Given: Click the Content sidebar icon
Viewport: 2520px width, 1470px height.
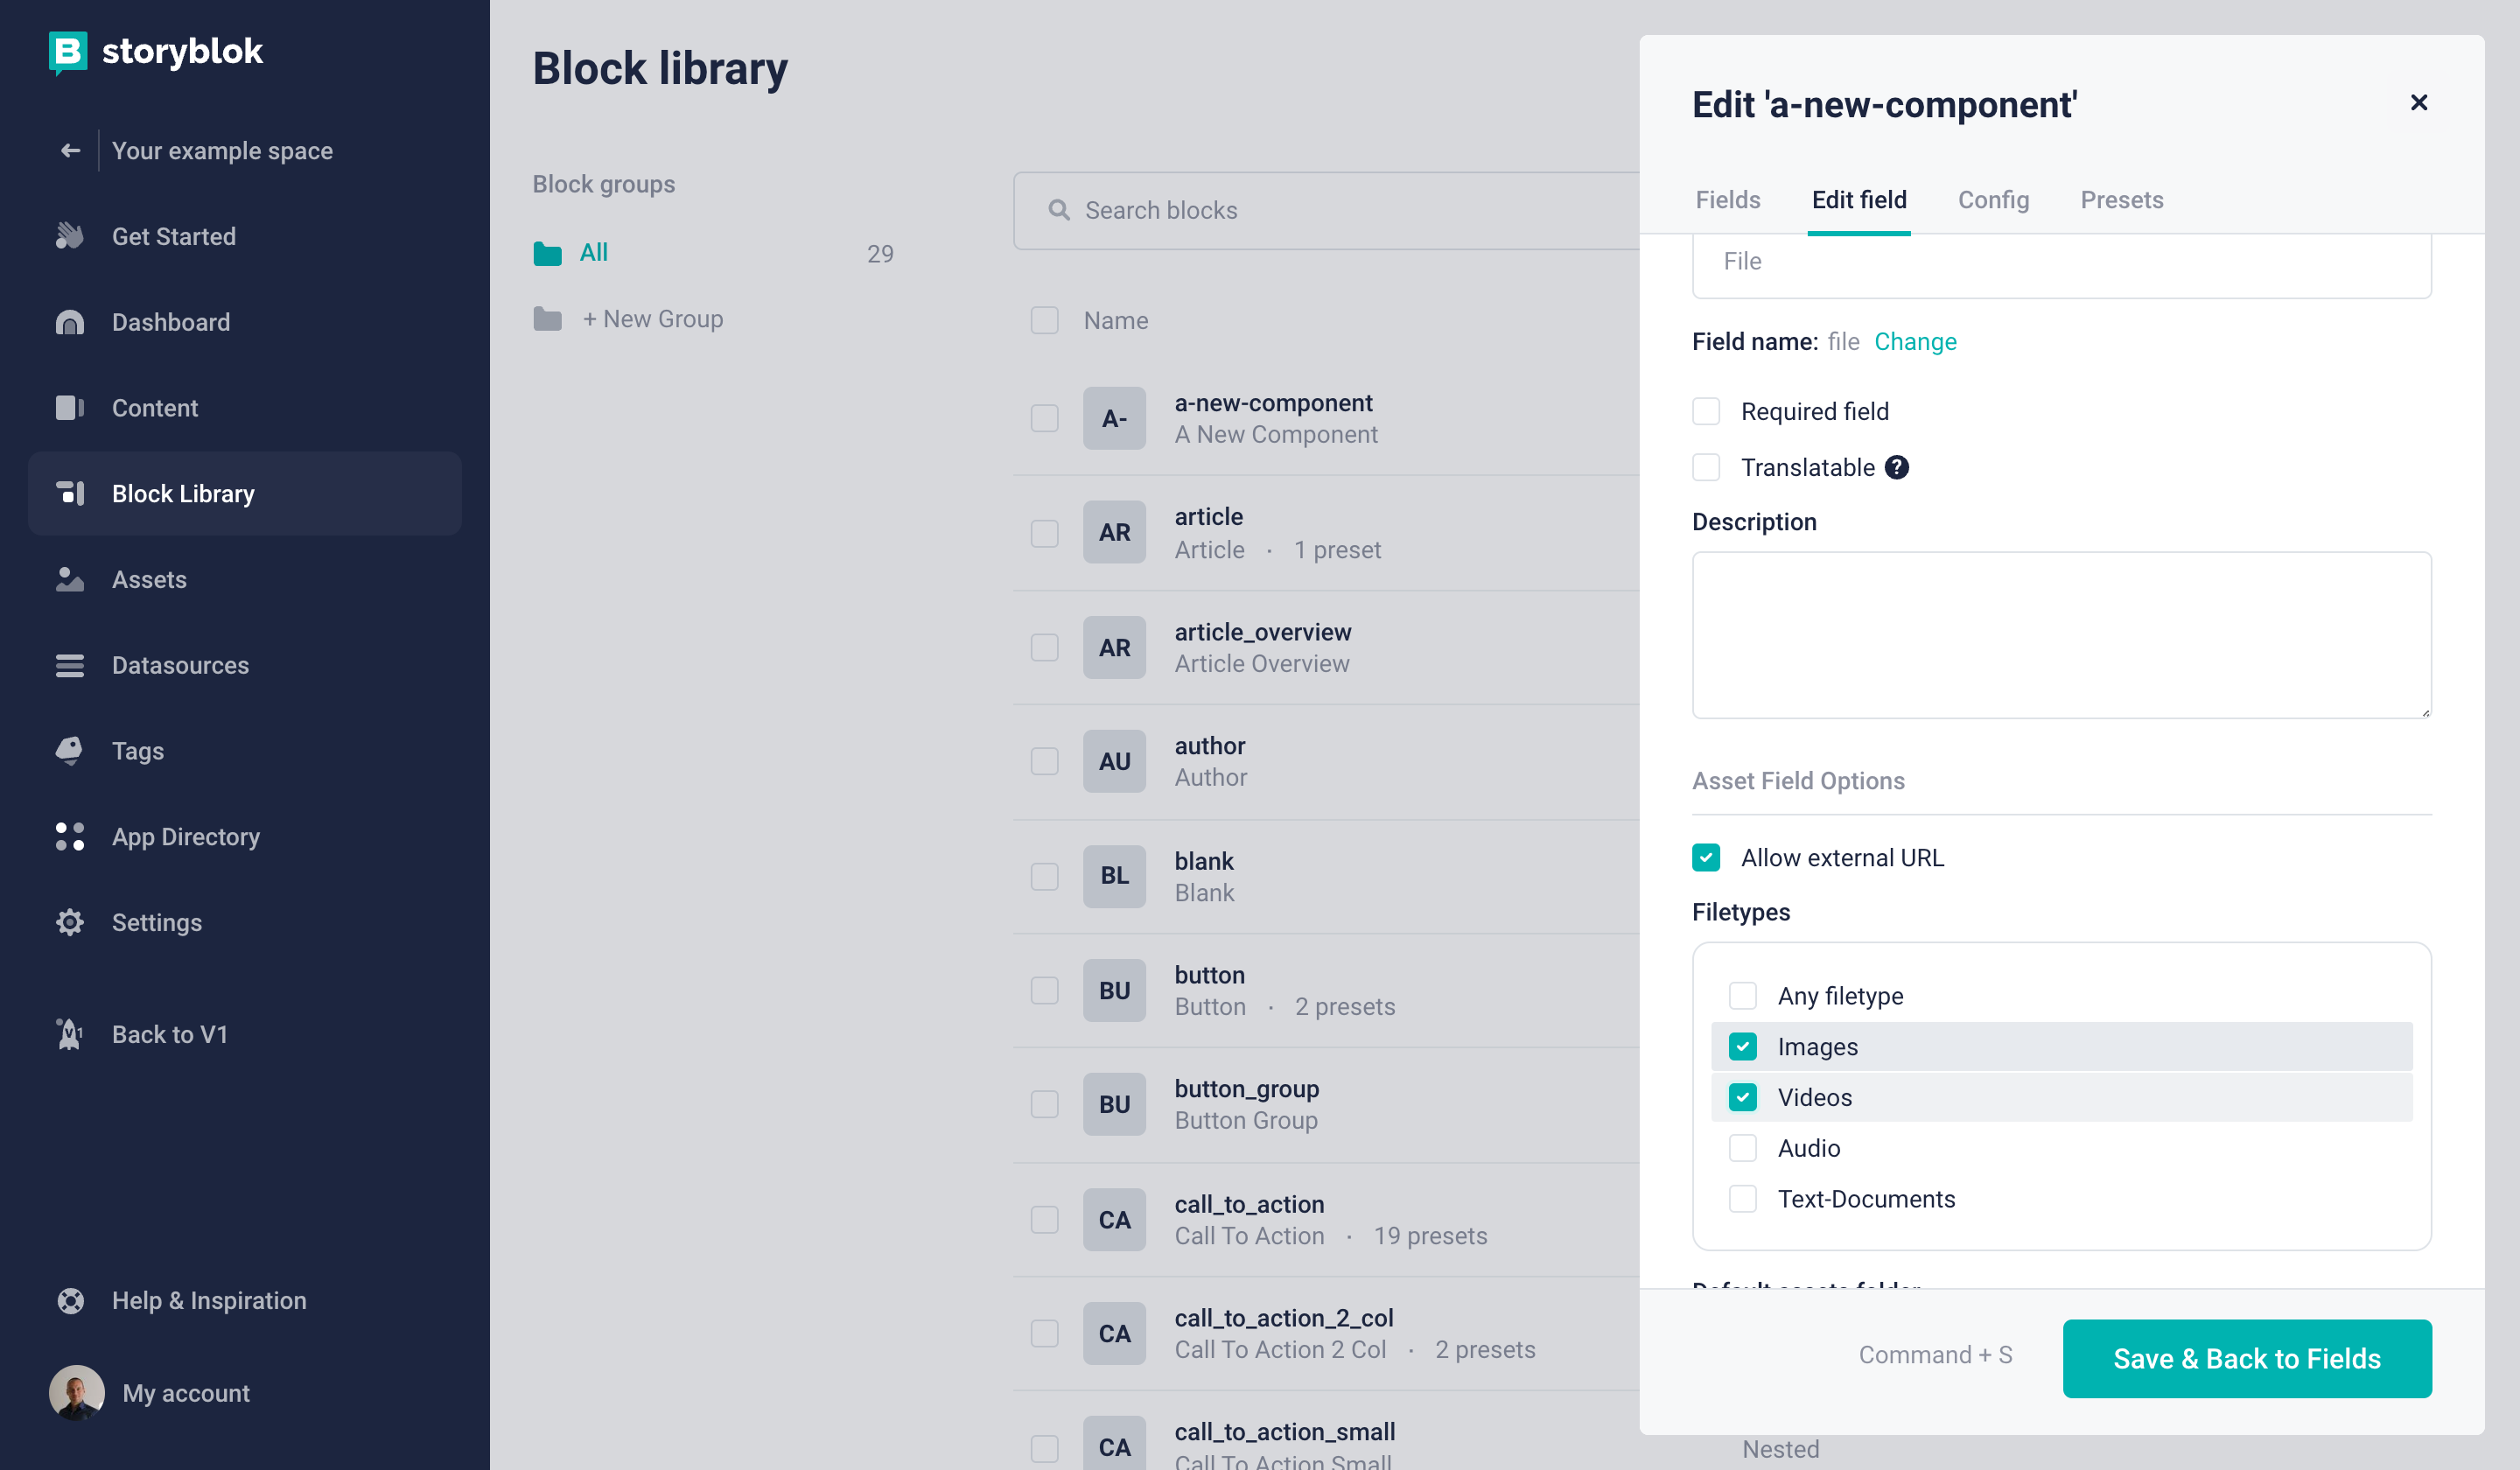Looking at the screenshot, I should [x=68, y=406].
